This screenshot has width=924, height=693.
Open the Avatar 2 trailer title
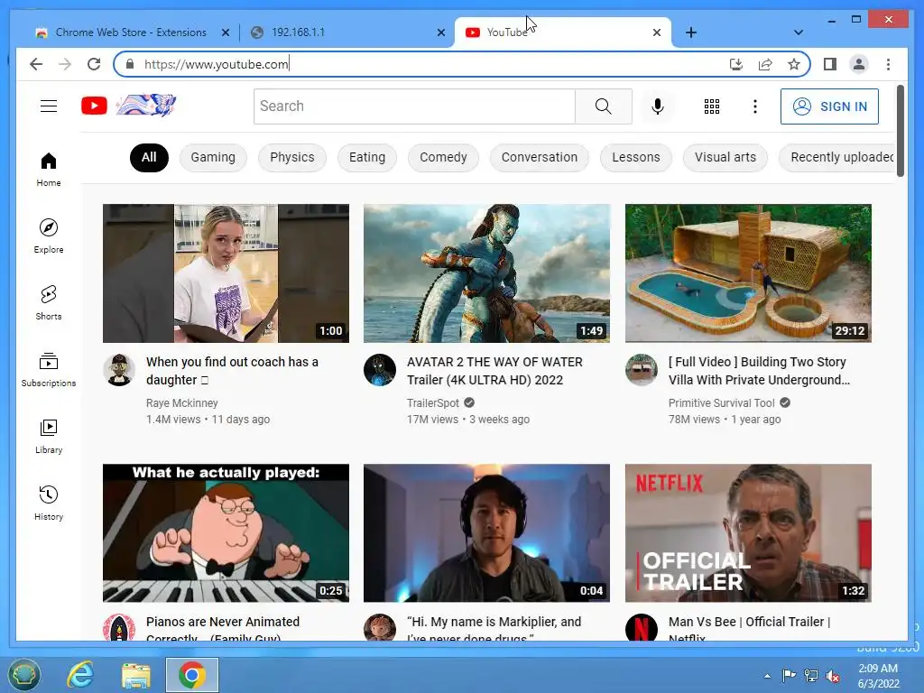click(x=494, y=371)
